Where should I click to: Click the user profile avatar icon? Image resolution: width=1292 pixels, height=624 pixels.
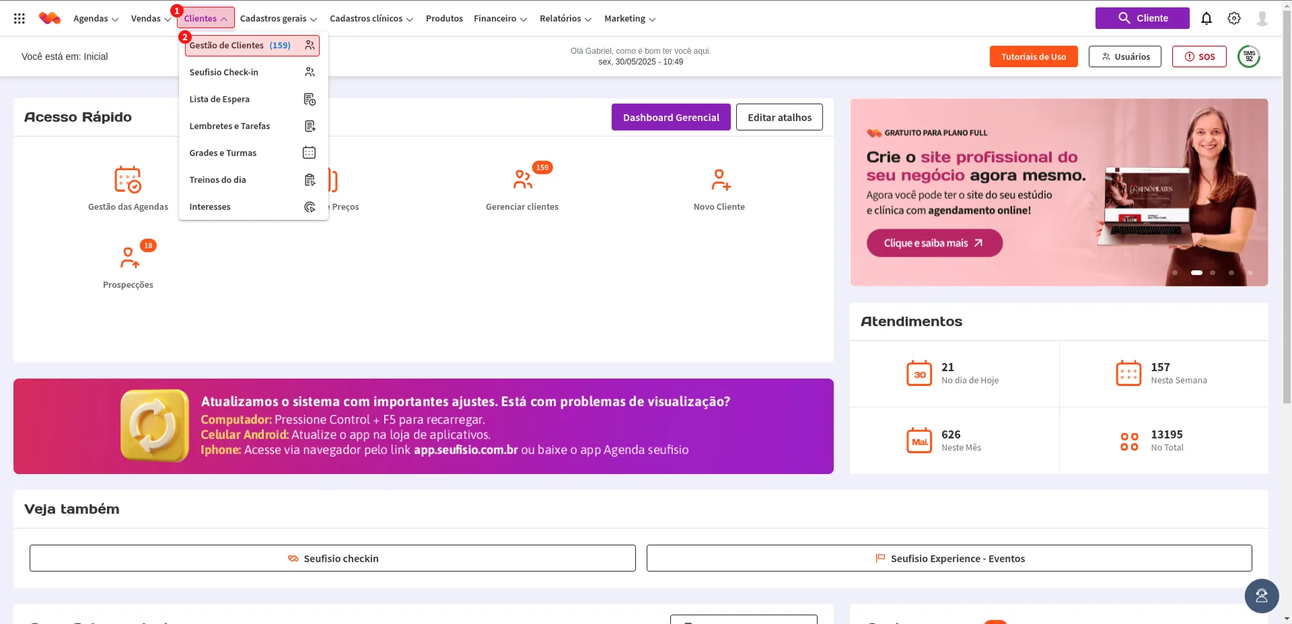pos(1262,19)
